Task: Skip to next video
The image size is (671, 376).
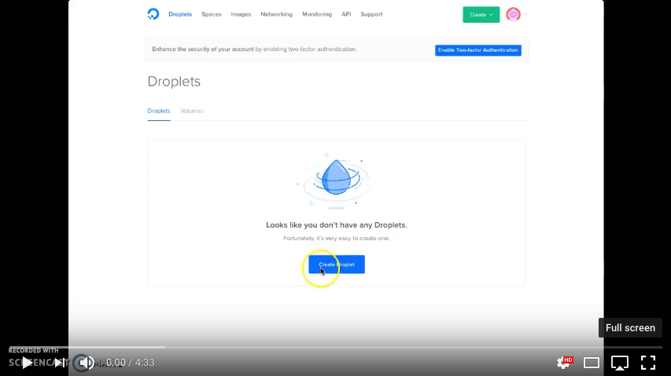Action: click(x=60, y=363)
